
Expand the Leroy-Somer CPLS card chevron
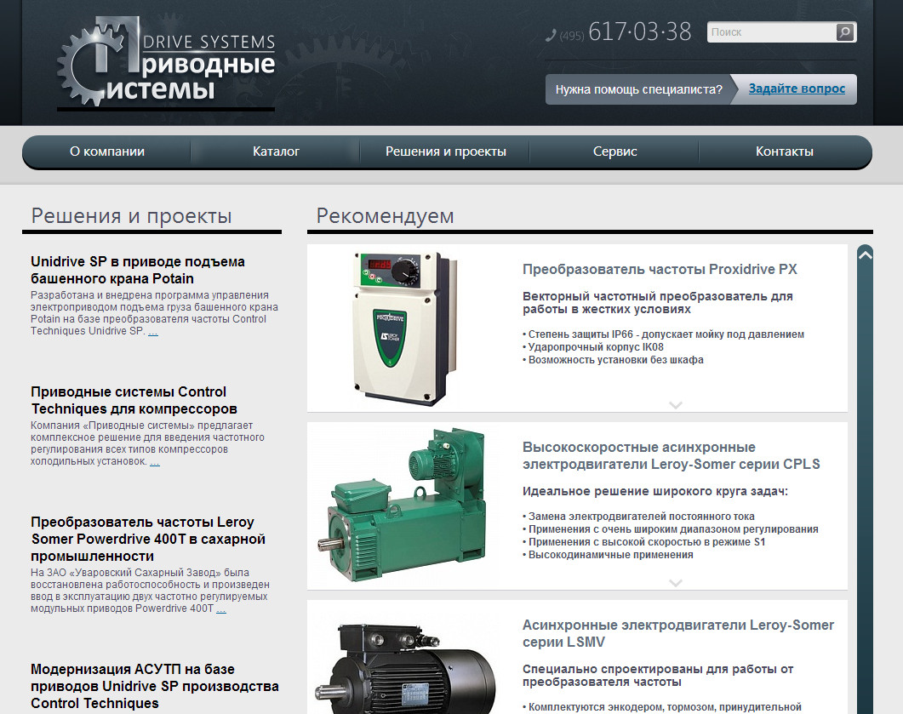(676, 583)
